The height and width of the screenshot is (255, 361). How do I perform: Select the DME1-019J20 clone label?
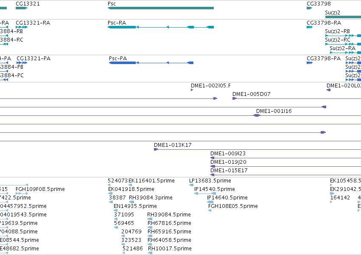[x=228, y=162]
